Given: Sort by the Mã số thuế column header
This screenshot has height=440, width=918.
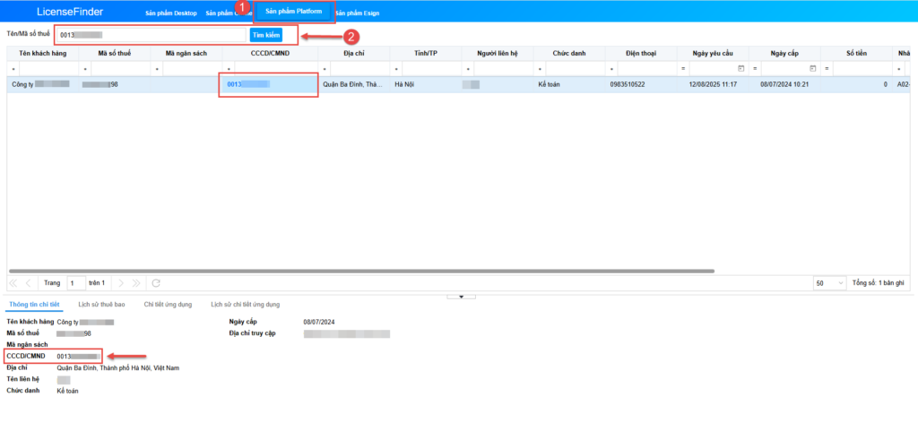Looking at the screenshot, I should [115, 54].
